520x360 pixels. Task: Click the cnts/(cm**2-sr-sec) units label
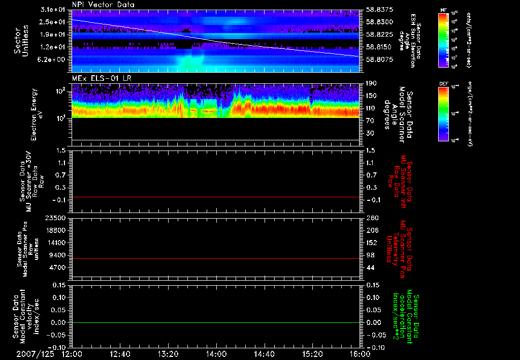click(468, 40)
